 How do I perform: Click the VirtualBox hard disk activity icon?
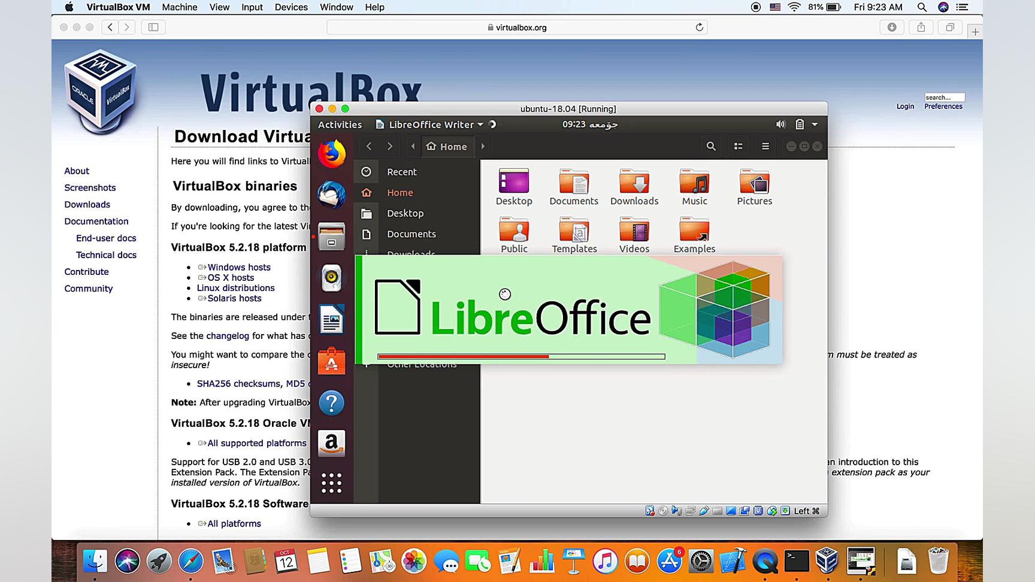point(650,511)
